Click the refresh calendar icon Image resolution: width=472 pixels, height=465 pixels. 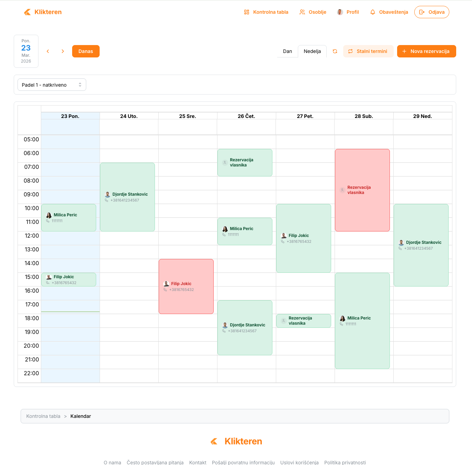pyautogui.click(x=335, y=51)
